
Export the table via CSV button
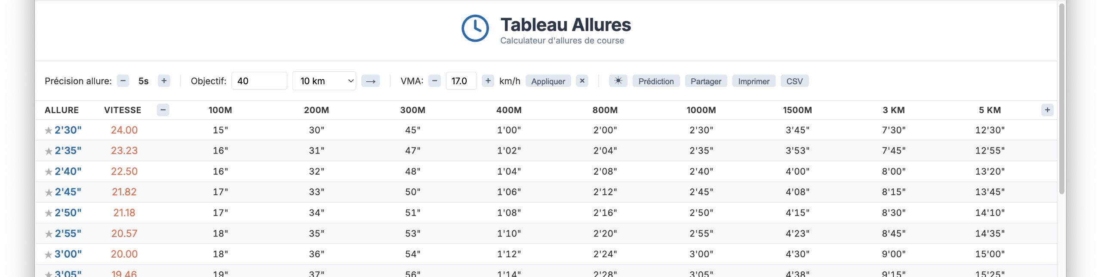794,81
